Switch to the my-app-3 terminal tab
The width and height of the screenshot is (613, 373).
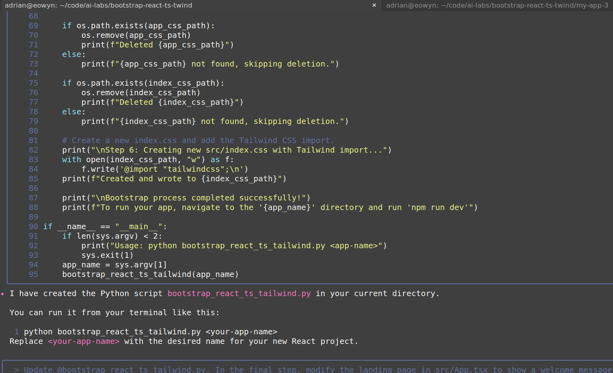point(496,5)
